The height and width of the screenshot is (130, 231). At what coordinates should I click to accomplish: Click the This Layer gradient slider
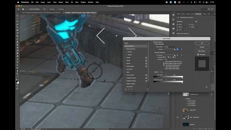pos(168,77)
